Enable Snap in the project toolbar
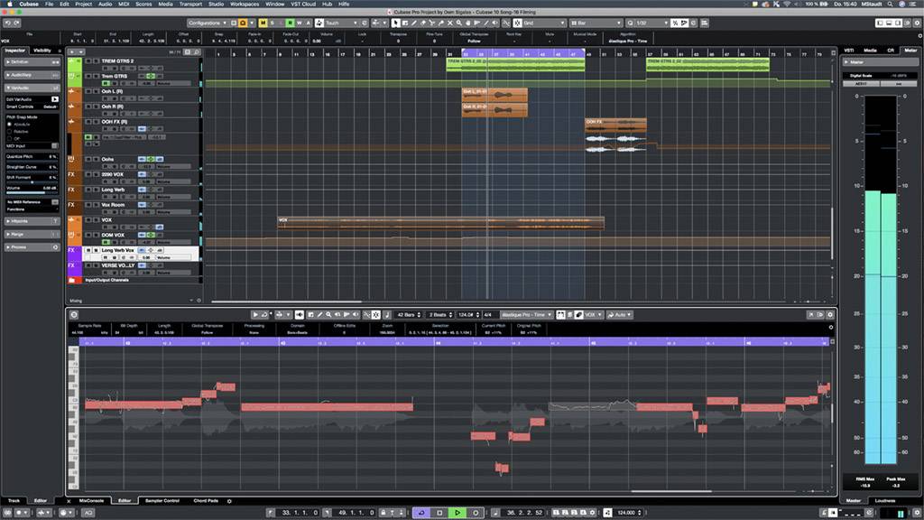This screenshot has width=924, height=520. point(517,22)
